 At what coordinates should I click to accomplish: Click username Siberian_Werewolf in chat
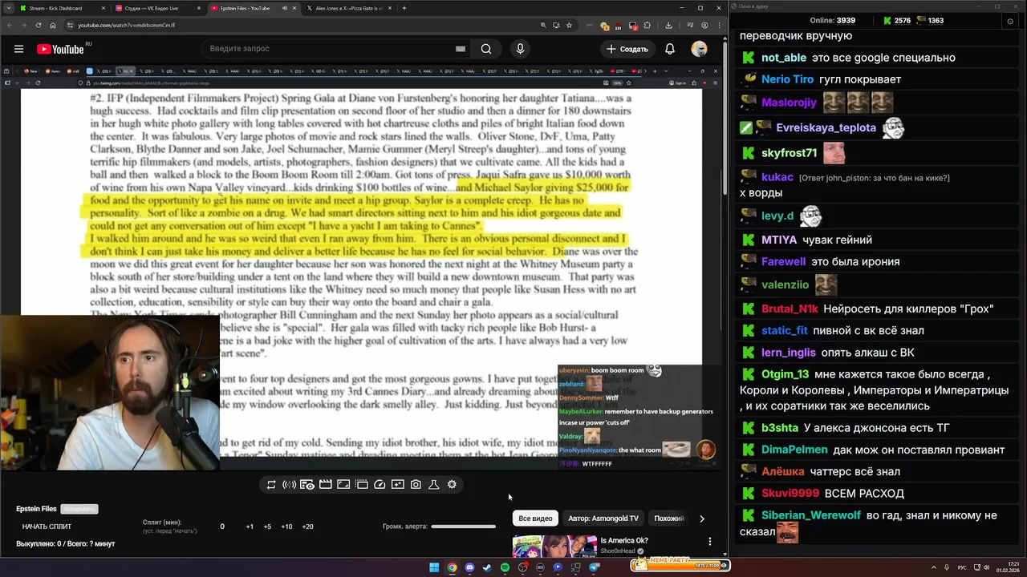tap(810, 515)
